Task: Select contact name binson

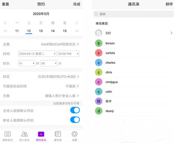Action: pos(110,43)
